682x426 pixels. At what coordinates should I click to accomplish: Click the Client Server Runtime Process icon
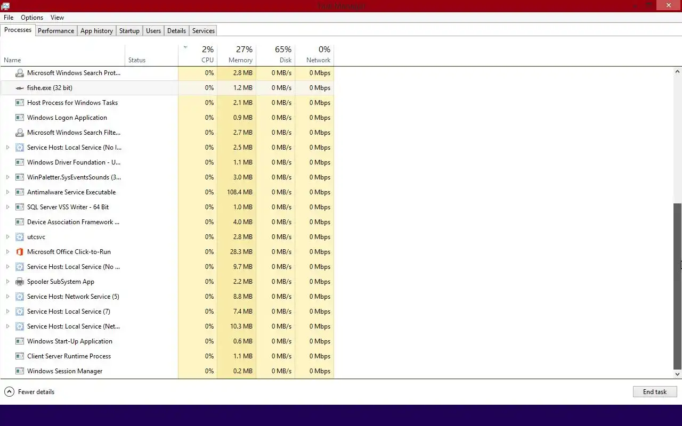(x=20, y=356)
